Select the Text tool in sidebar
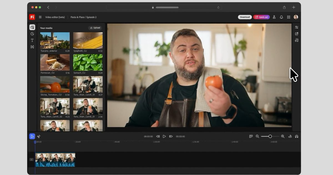Viewport: 333px width, 175px height. point(32,40)
